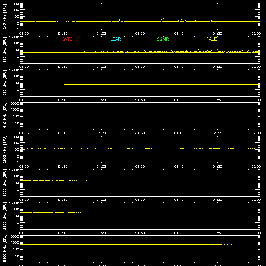
Task: Click the 1000 tick label on 2695 MHz plot
Action: coord(15,143)
